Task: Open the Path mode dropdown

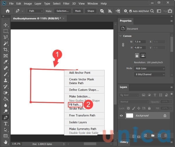Action: coord(35,11)
